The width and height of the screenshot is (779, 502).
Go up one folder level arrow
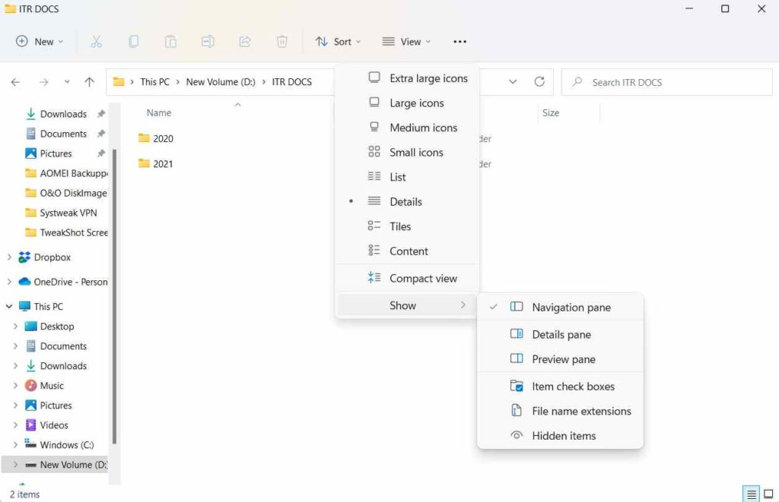(89, 82)
